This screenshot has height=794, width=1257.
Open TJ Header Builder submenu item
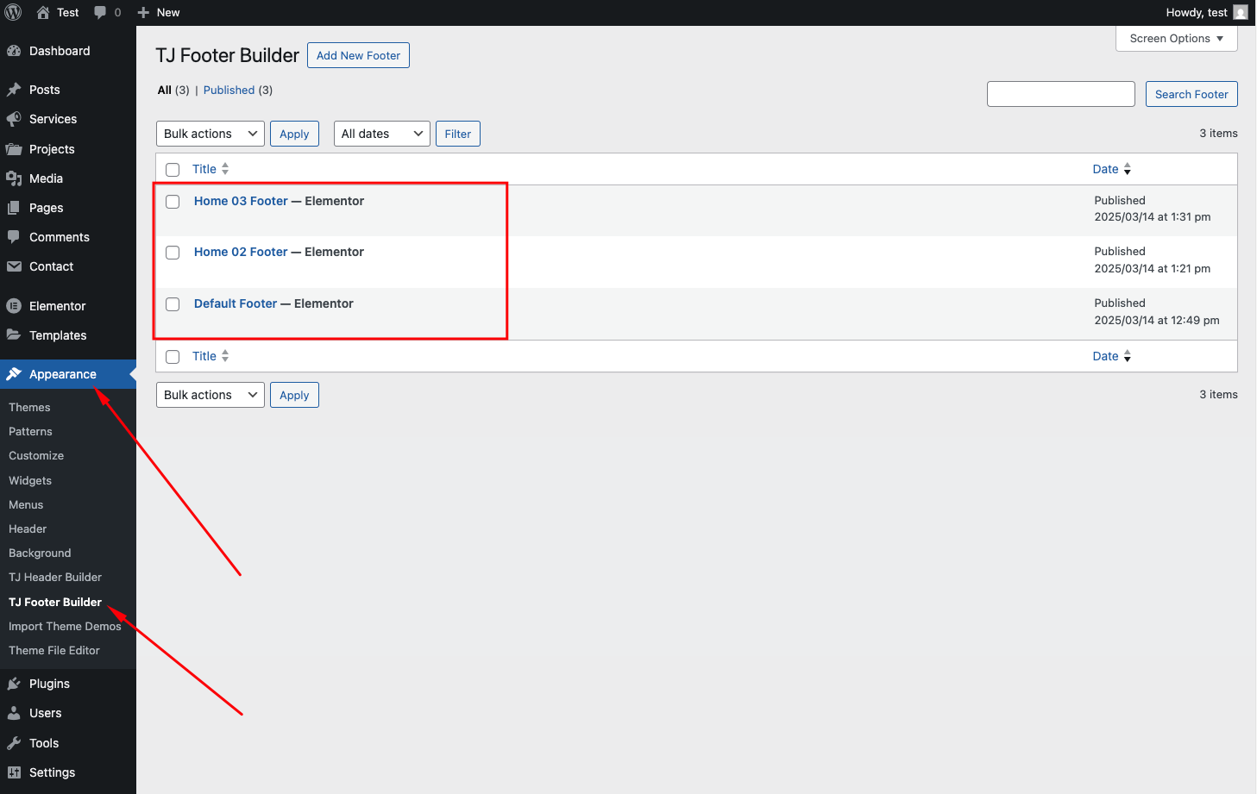tap(55, 577)
